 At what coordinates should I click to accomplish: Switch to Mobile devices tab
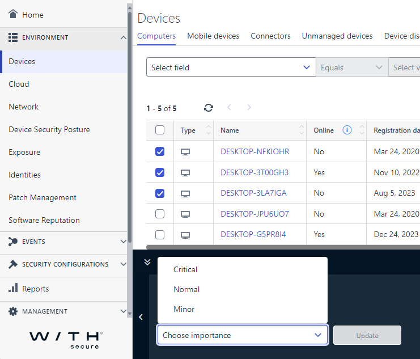[213, 36]
